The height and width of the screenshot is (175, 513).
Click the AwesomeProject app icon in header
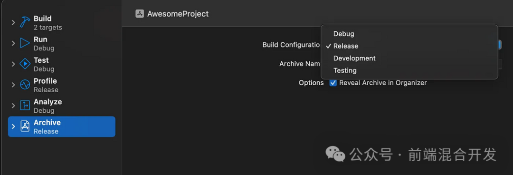(140, 14)
